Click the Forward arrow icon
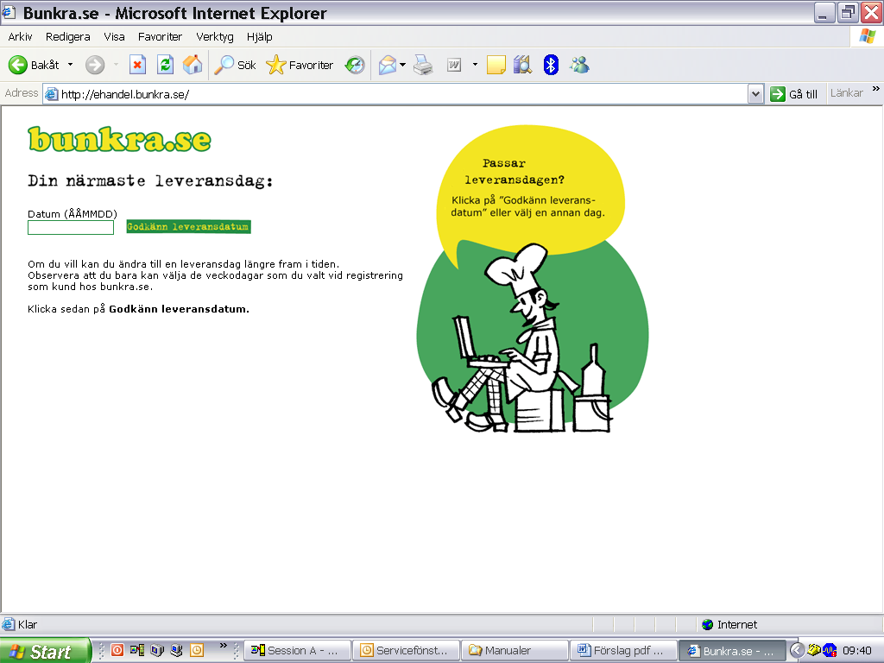Viewport: 884px width, 663px height. pyautogui.click(x=95, y=65)
